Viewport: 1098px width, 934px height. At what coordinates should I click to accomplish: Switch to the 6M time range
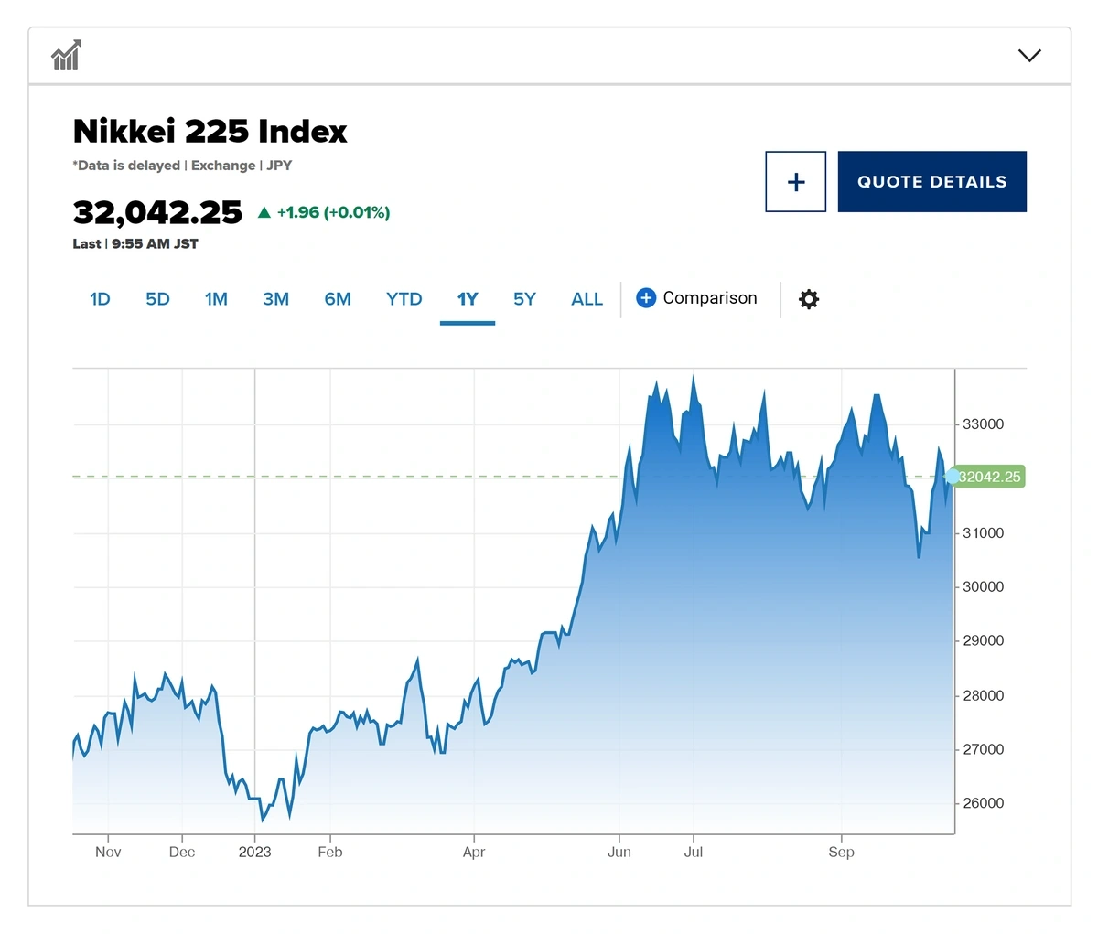(338, 299)
